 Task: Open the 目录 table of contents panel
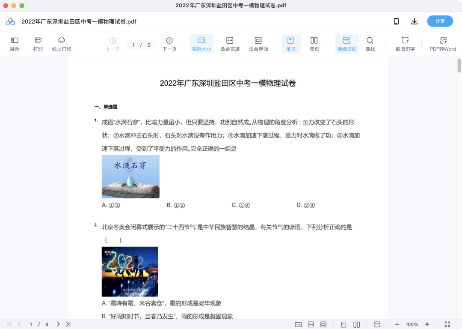coord(15,44)
